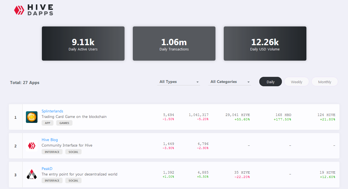
Task: Click Hive Blog transactions value 4,796
Action: point(203,144)
